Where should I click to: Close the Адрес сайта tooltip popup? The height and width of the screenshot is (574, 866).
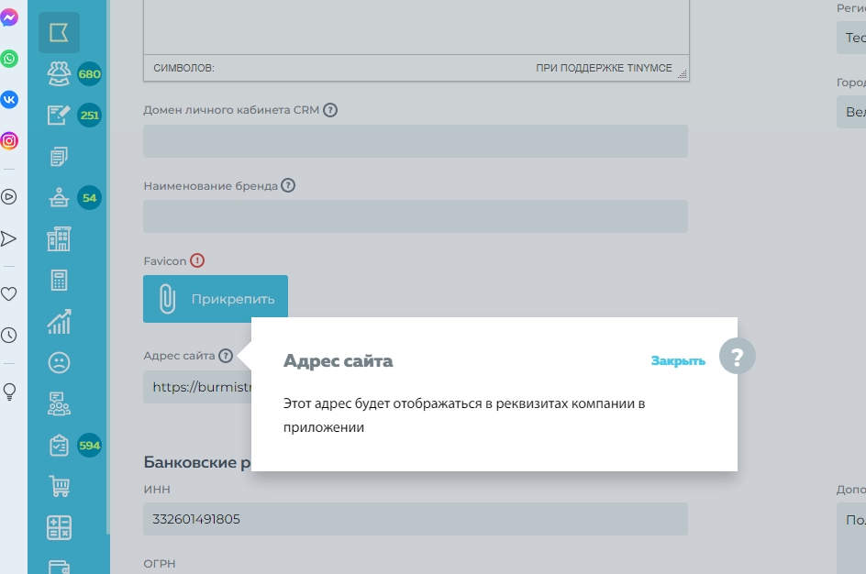pos(678,361)
